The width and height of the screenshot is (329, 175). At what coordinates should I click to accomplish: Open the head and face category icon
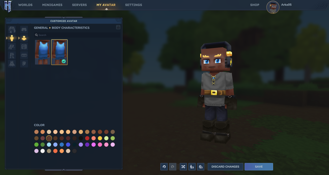[x=12, y=30]
